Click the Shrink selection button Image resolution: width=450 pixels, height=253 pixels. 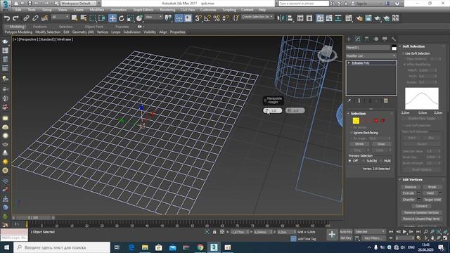pyautogui.click(x=359, y=144)
